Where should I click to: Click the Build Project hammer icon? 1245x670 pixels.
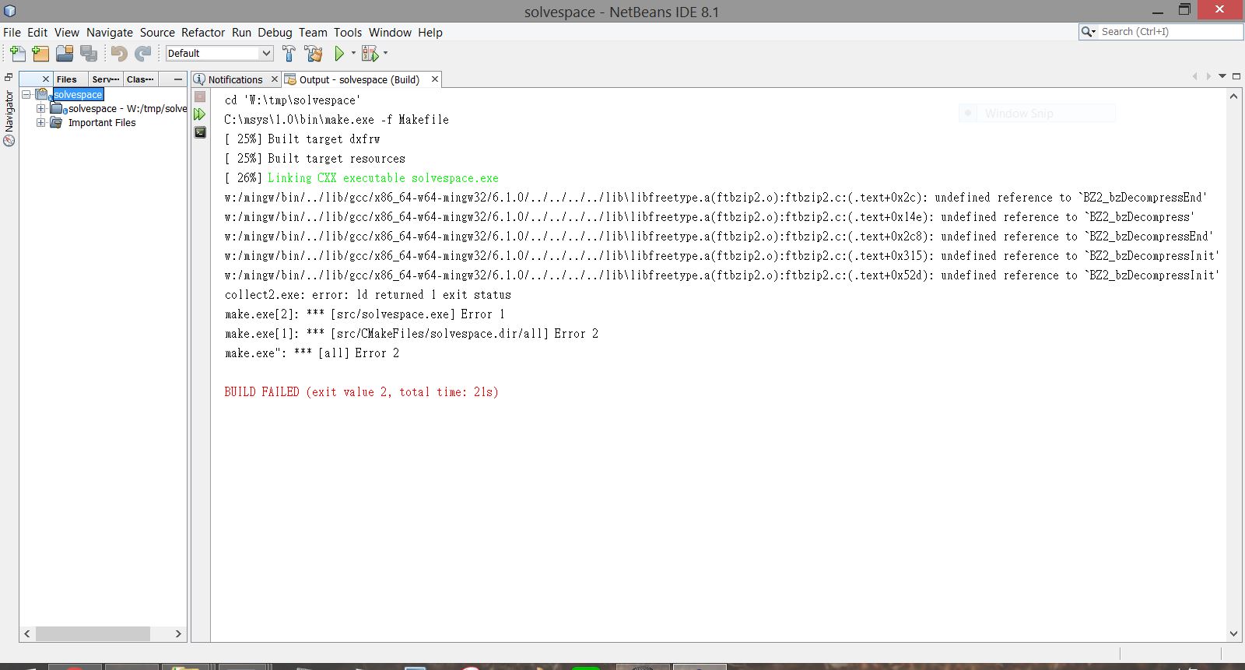(289, 53)
